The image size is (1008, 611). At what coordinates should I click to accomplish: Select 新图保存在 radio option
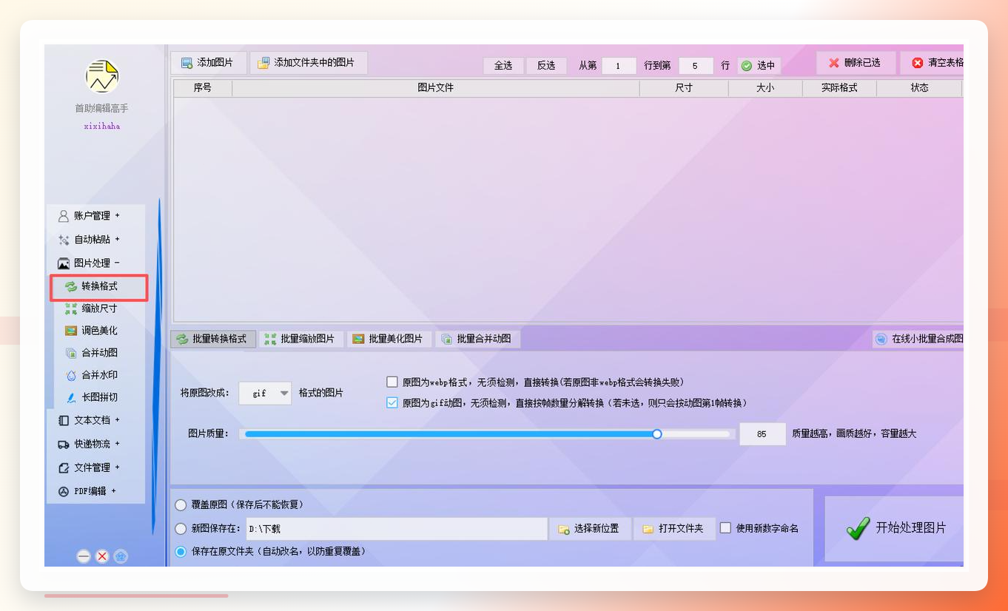(x=181, y=529)
